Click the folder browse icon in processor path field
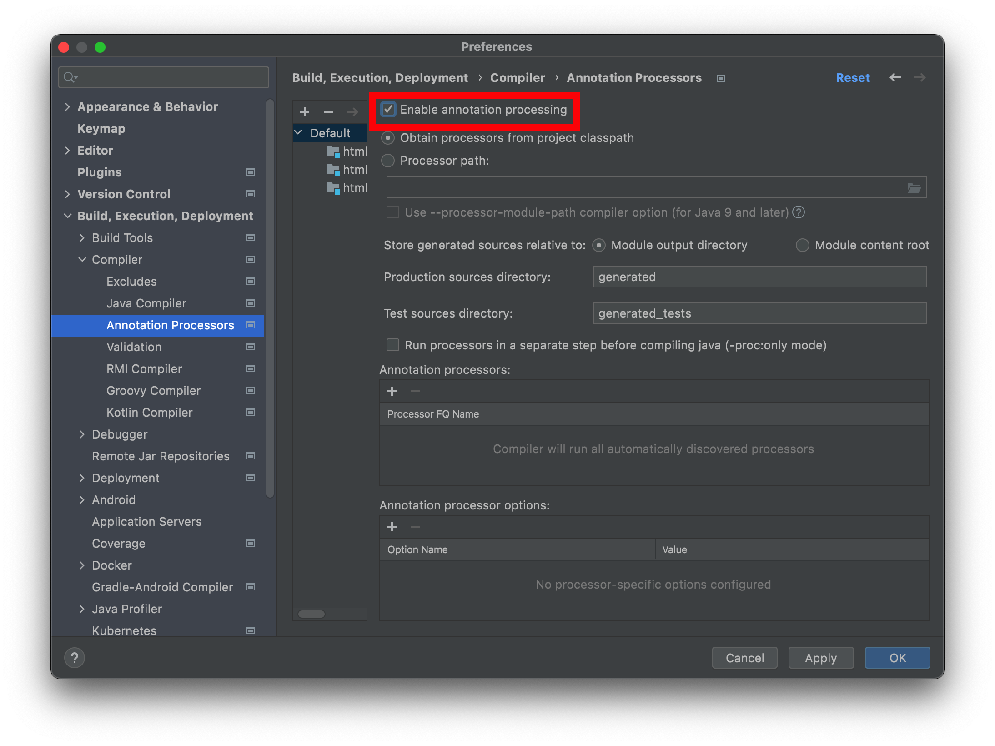 tap(914, 188)
